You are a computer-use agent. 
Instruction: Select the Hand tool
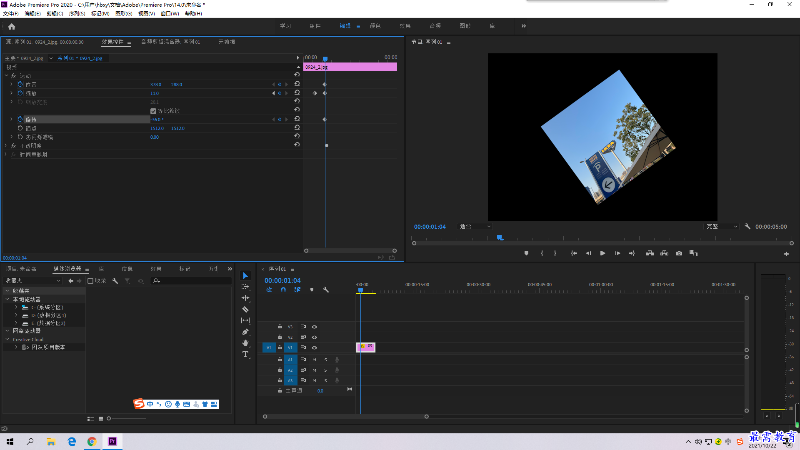click(245, 343)
